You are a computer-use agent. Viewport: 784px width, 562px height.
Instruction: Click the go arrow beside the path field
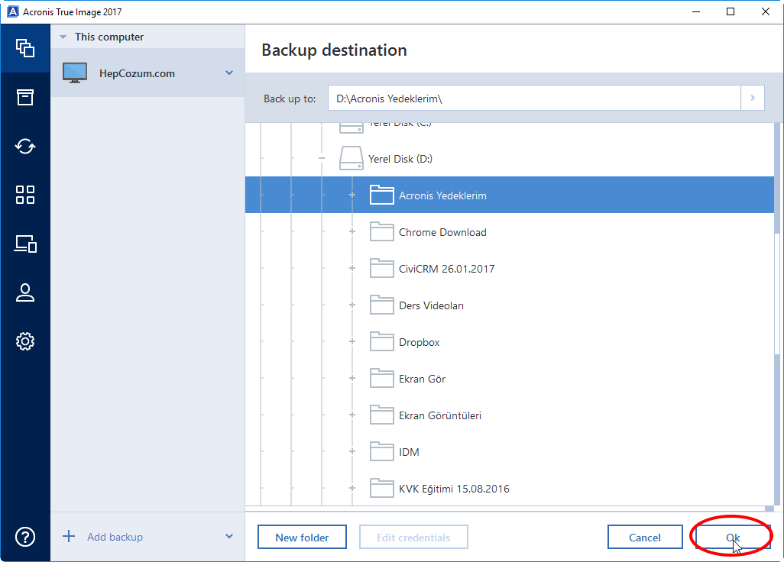pyautogui.click(x=753, y=98)
